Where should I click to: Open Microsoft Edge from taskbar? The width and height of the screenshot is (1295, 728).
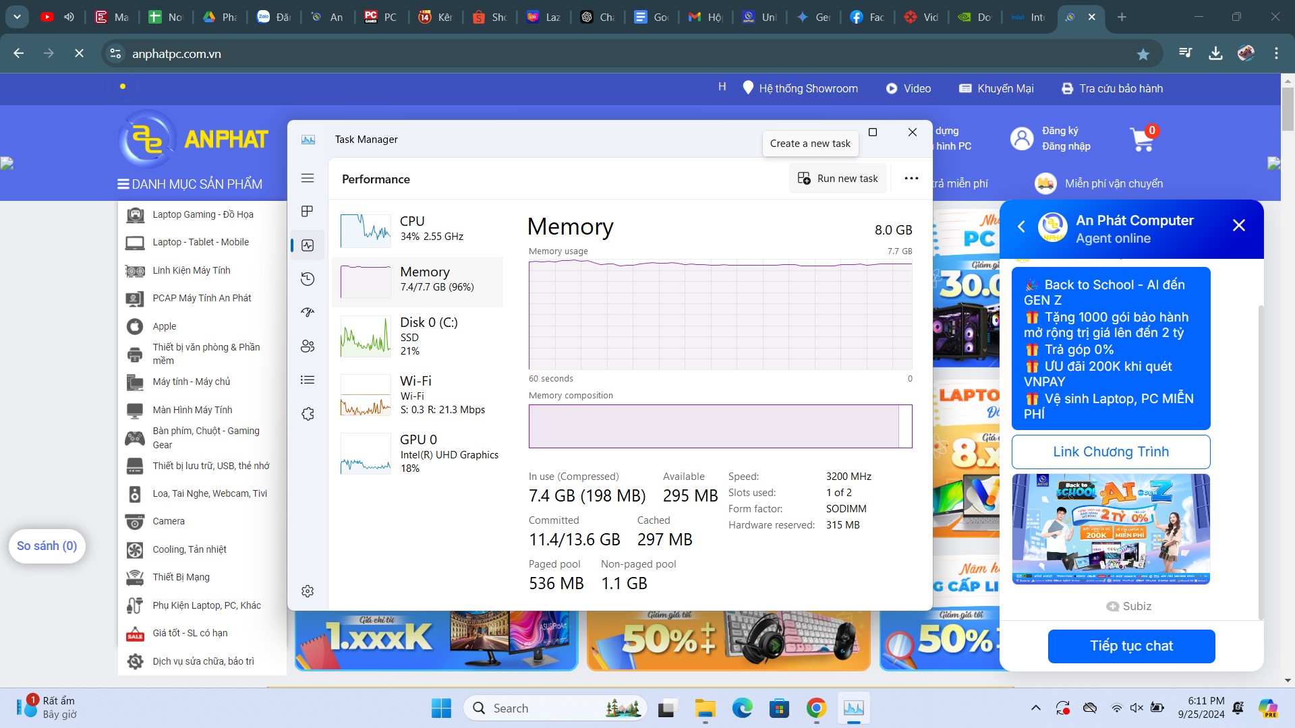point(742,708)
